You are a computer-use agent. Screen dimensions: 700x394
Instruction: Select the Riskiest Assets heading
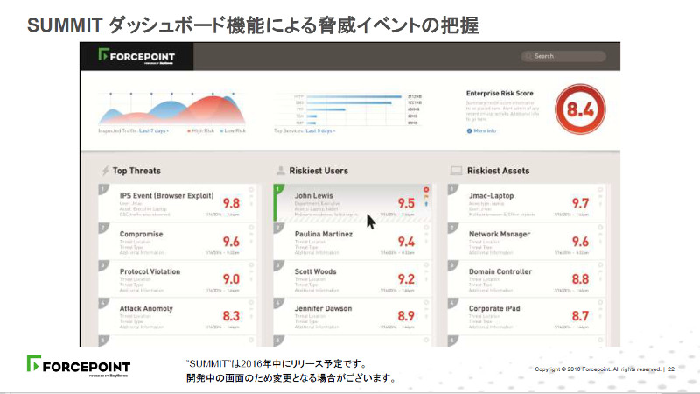coord(498,171)
